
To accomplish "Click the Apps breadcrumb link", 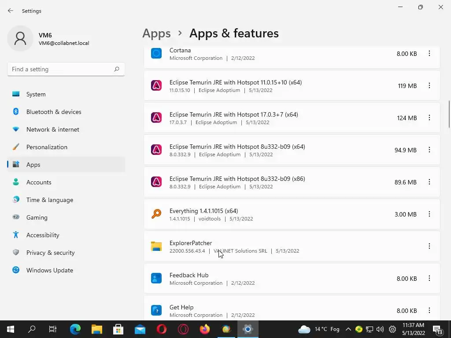I will point(156,33).
